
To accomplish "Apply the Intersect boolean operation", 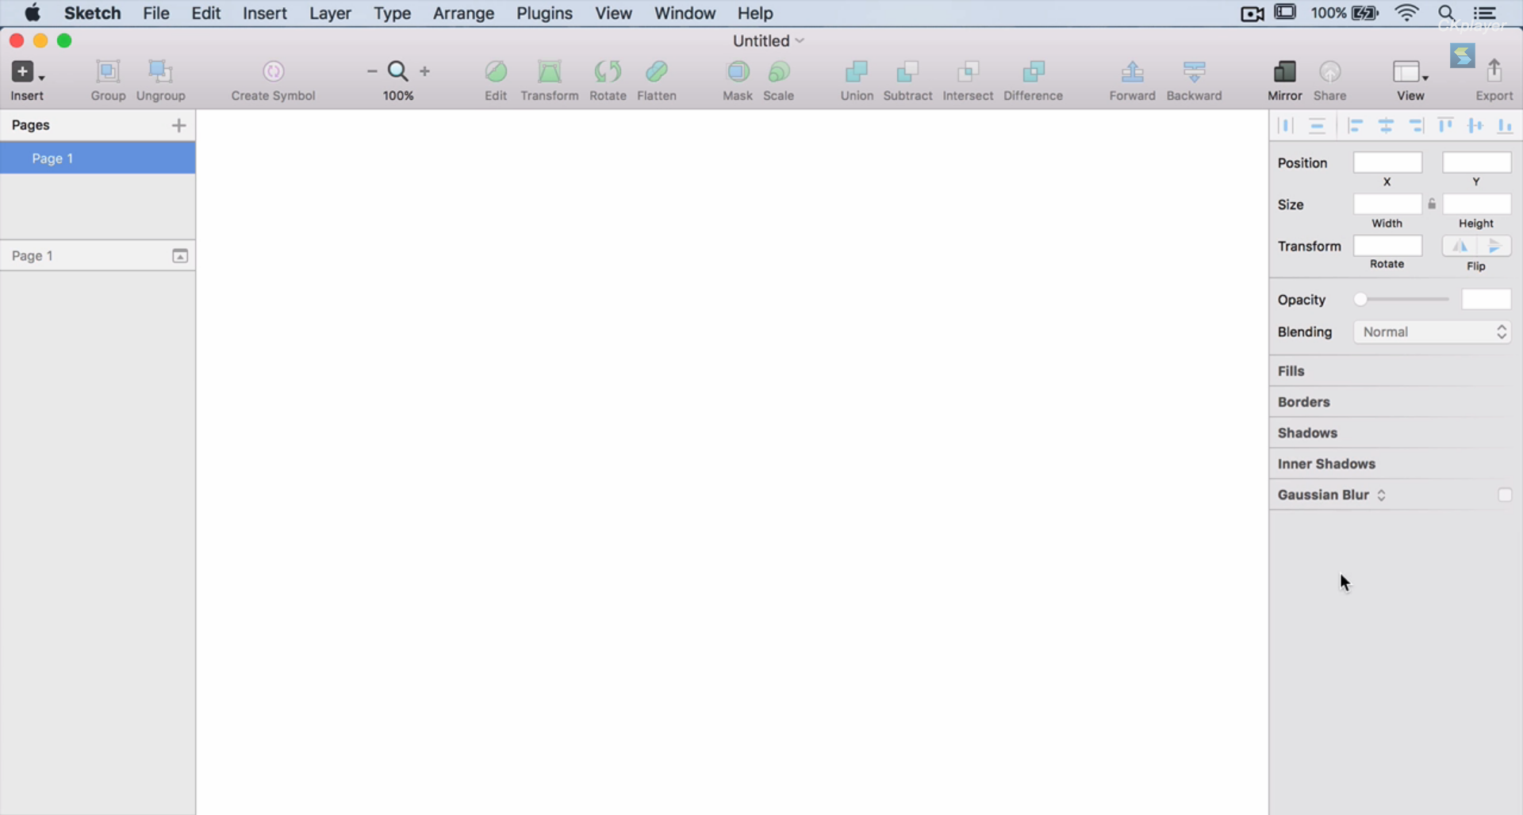I will click(x=968, y=71).
